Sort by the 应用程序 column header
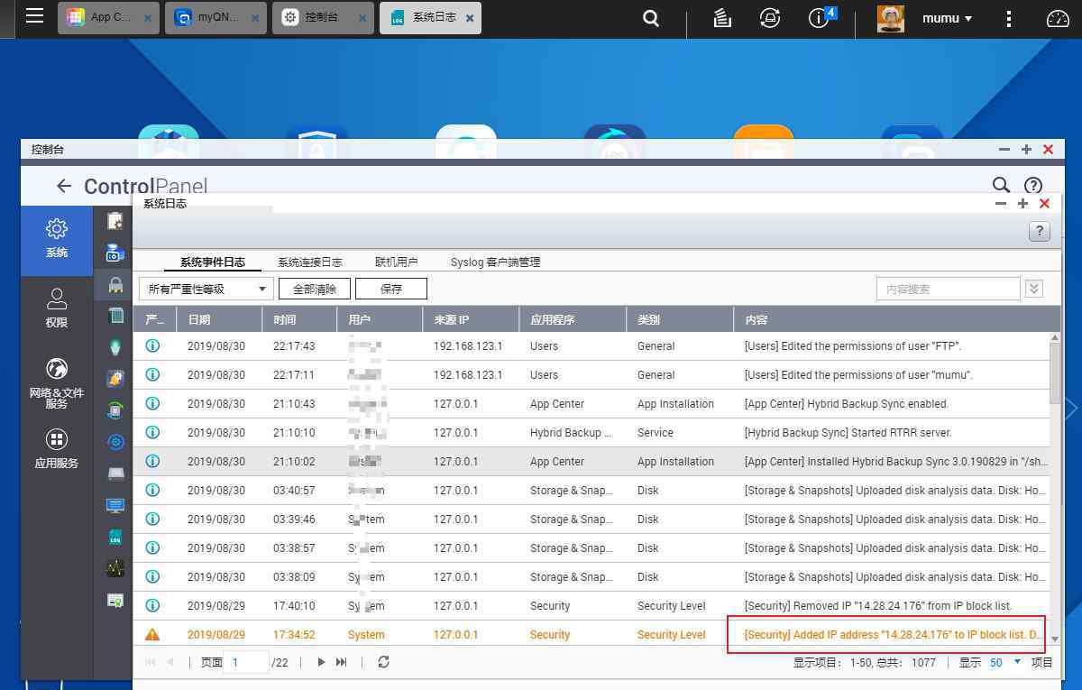 click(x=573, y=319)
